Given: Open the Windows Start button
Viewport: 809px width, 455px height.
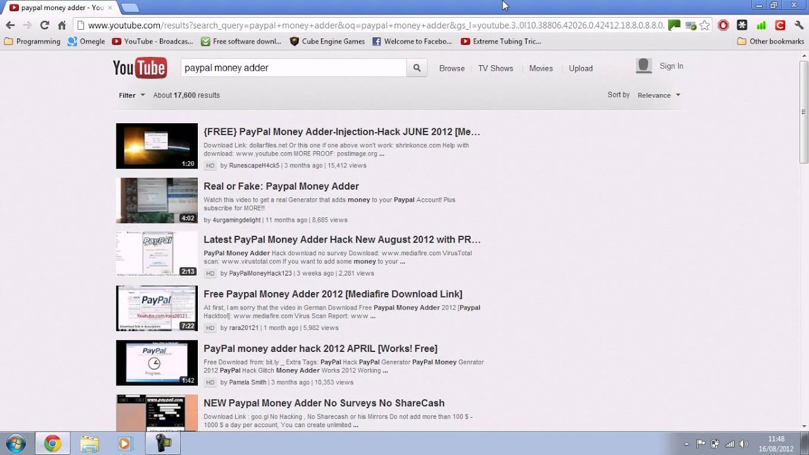Looking at the screenshot, I should tap(15, 443).
